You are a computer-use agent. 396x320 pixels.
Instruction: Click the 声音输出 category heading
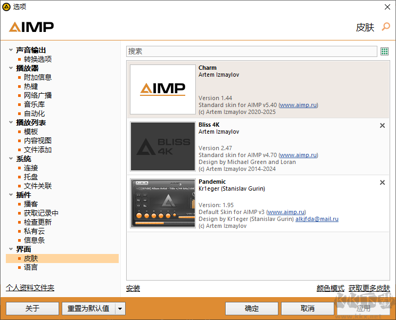coord(31,50)
